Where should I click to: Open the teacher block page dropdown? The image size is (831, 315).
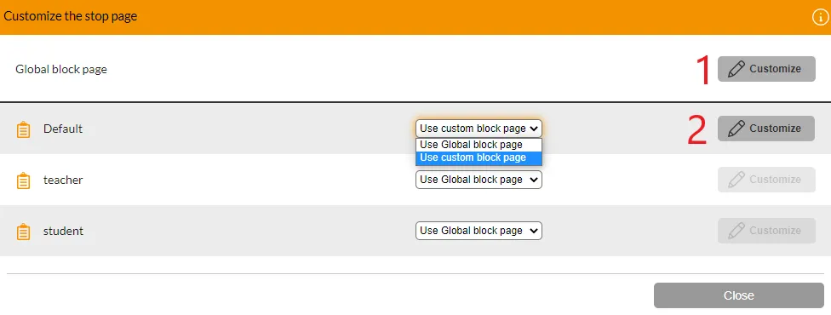pyautogui.click(x=479, y=180)
